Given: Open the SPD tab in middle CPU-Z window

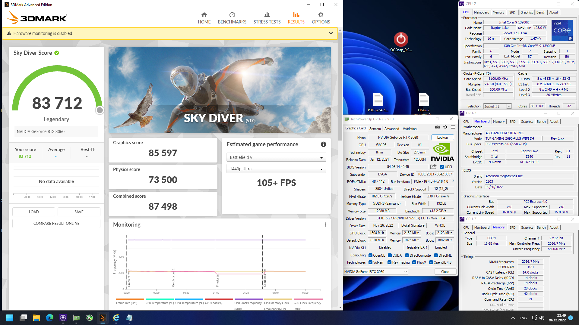Looking at the screenshot, I should [x=512, y=122].
